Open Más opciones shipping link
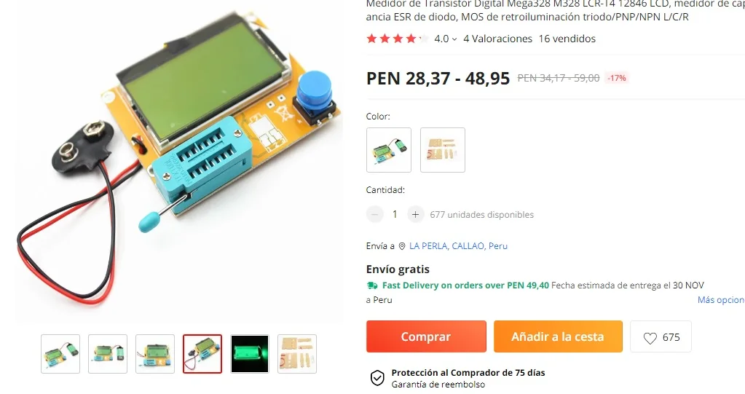The width and height of the screenshot is (745, 394). pyautogui.click(x=721, y=300)
